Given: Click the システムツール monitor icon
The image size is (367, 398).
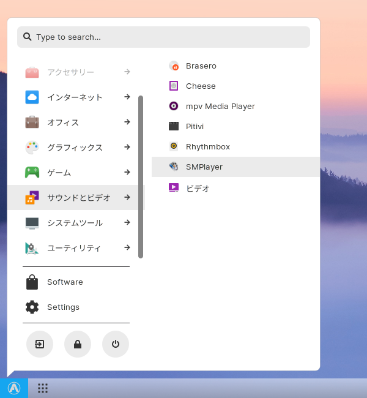Looking at the screenshot, I should click(x=32, y=223).
